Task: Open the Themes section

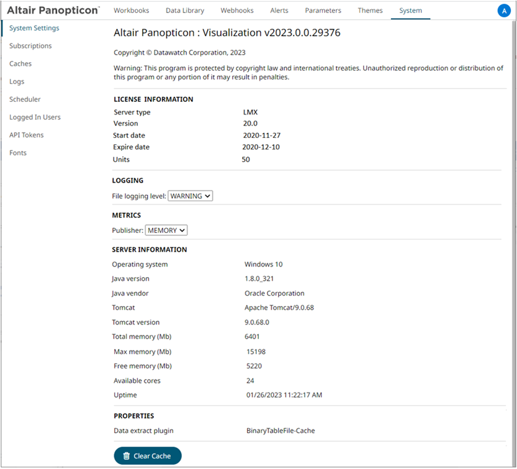Action: click(x=370, y=10)
